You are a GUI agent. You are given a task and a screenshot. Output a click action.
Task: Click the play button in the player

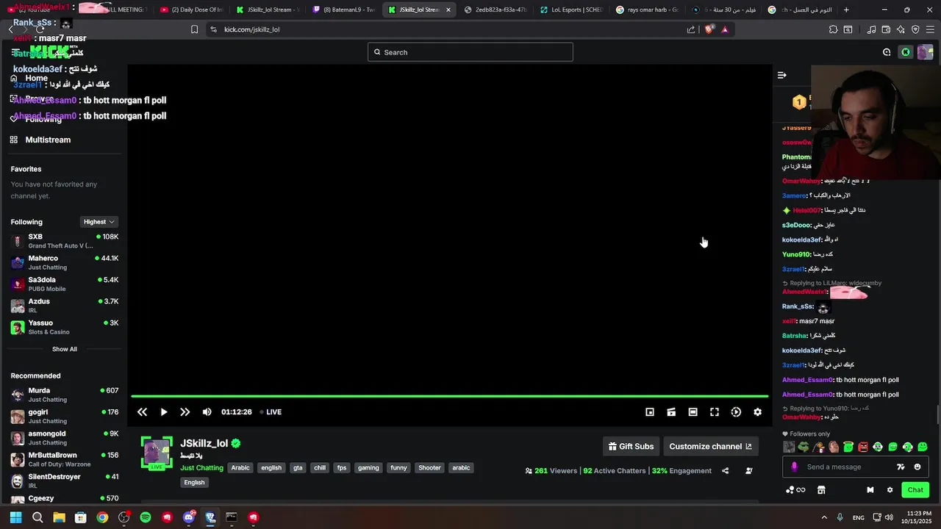[x=164, y=412]
